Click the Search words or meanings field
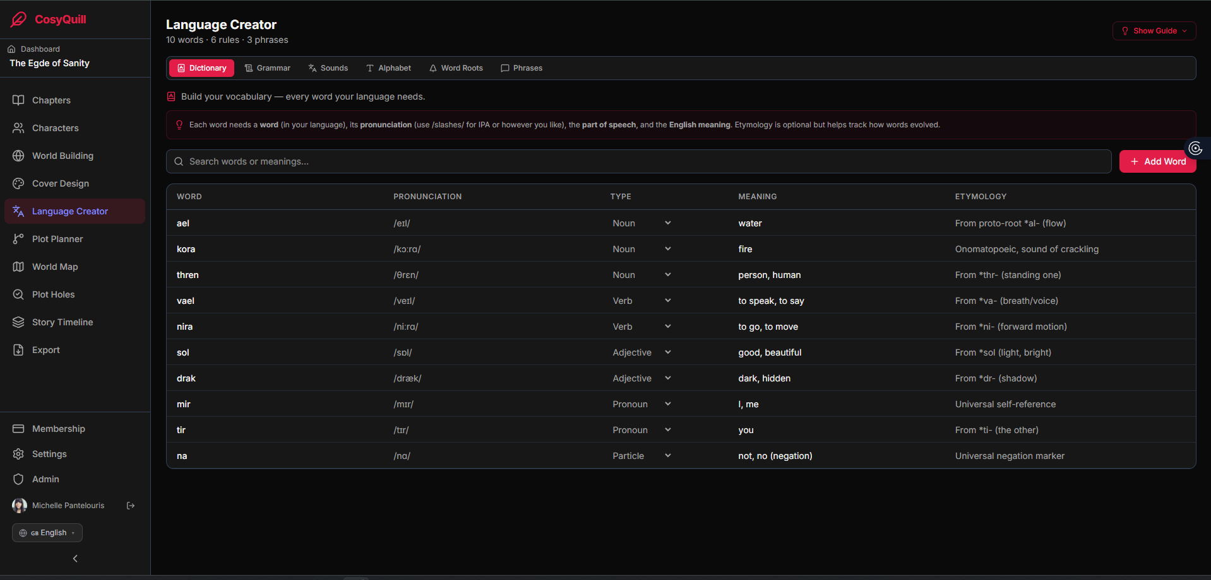 tap(638, 161)
